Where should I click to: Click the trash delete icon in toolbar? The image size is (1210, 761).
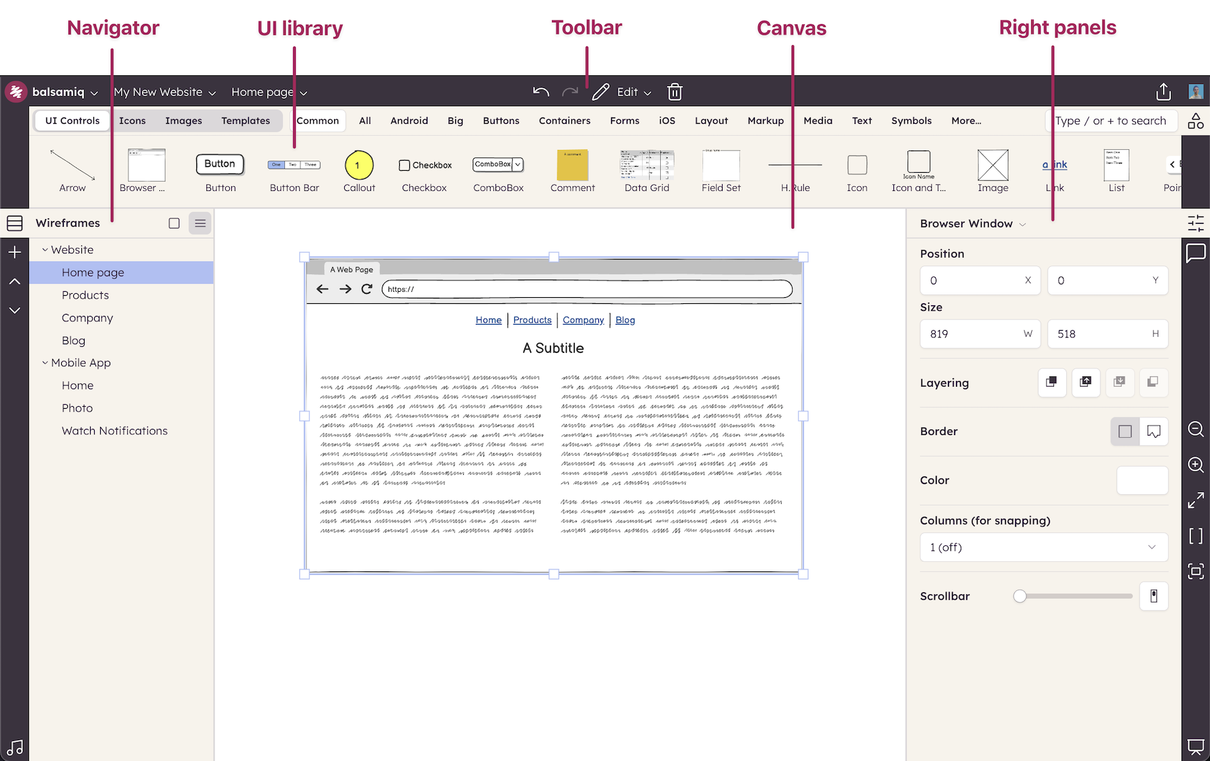point(675,92)
